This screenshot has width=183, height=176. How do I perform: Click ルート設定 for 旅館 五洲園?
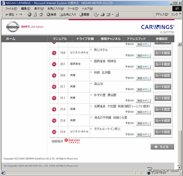pos(163,76)
